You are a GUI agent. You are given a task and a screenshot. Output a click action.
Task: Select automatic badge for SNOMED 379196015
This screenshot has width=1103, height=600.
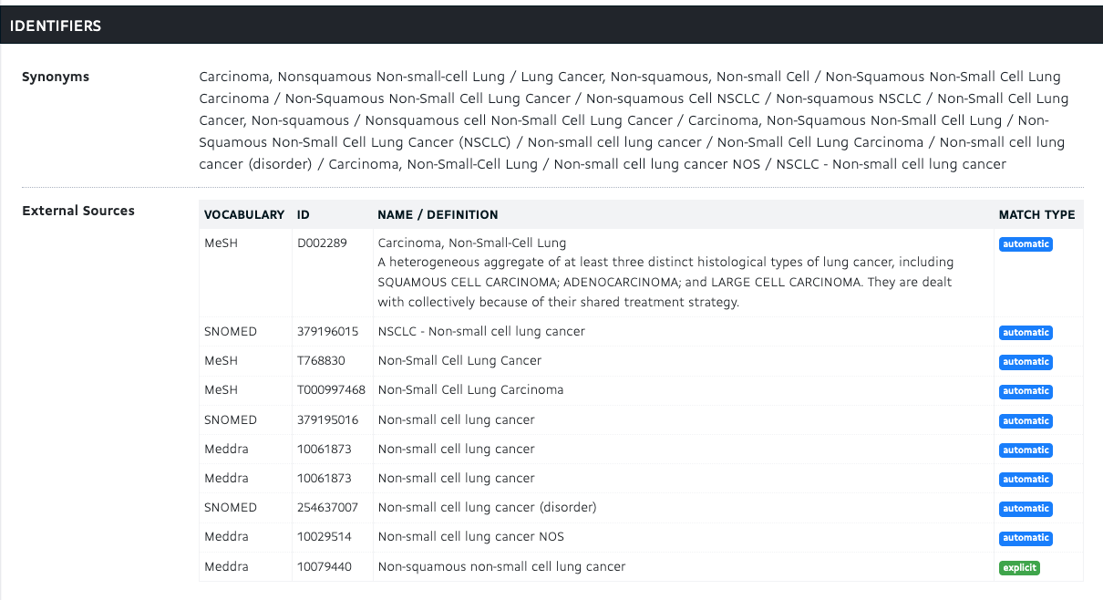(x=1026, y=333)
